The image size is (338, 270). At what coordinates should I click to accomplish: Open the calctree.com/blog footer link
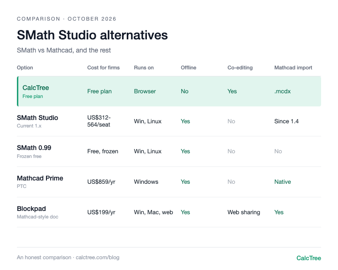click(98, 257)
